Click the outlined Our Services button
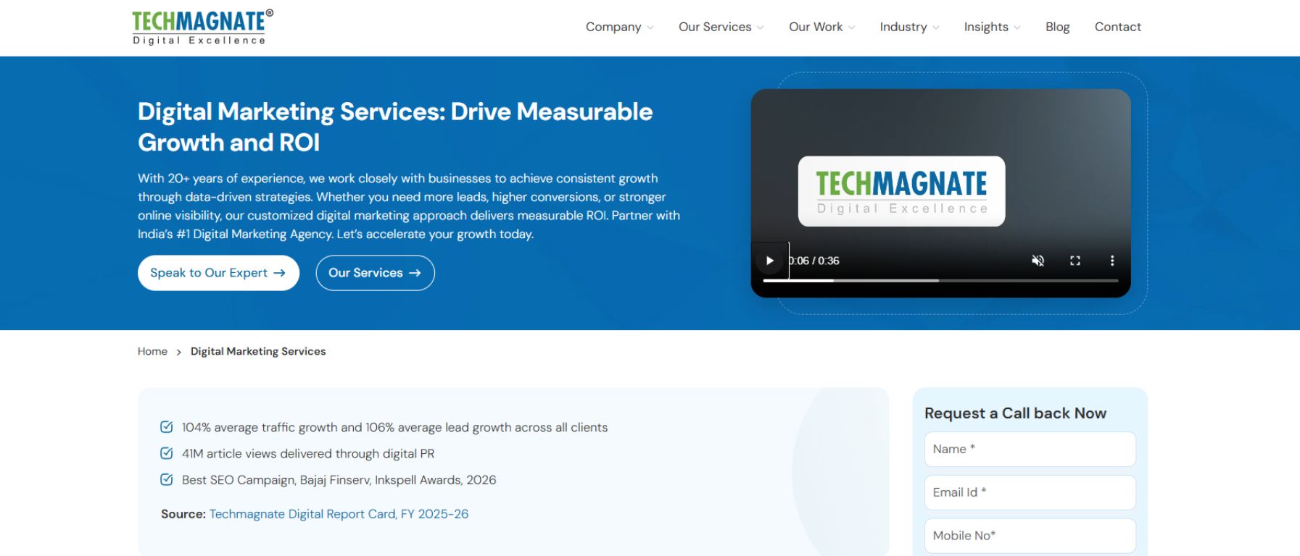This screenshot has height=556, width=1300. click(375, 273)
